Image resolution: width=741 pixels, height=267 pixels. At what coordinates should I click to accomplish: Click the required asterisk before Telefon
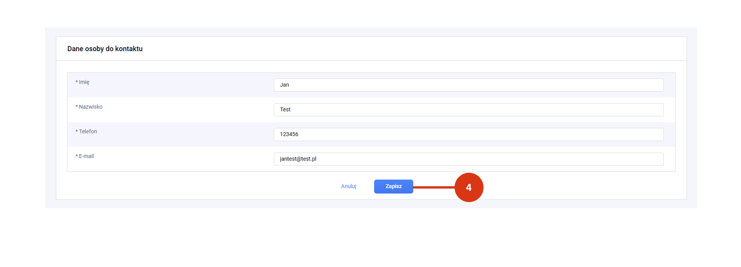pyautogui.click(x=77, y=131)
